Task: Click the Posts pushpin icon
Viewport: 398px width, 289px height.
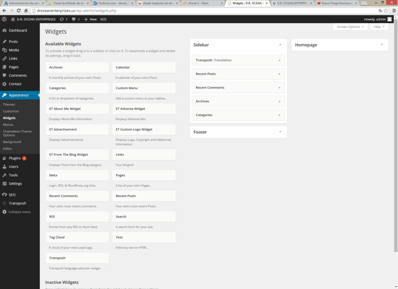Action: [4, 42]
